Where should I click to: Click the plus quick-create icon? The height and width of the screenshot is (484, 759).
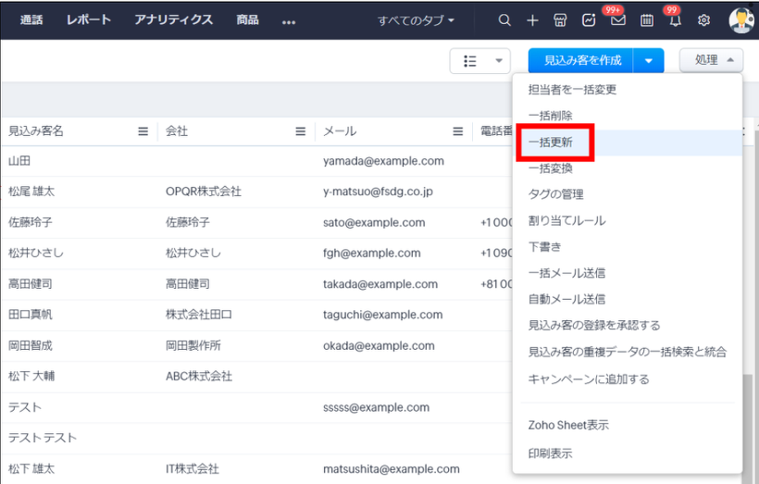[x=532, y=20]
